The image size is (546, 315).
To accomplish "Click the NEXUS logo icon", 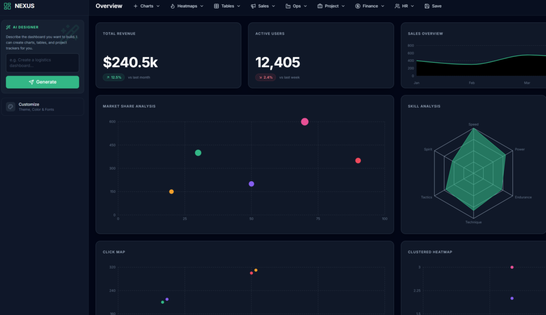I will (7, 6).
